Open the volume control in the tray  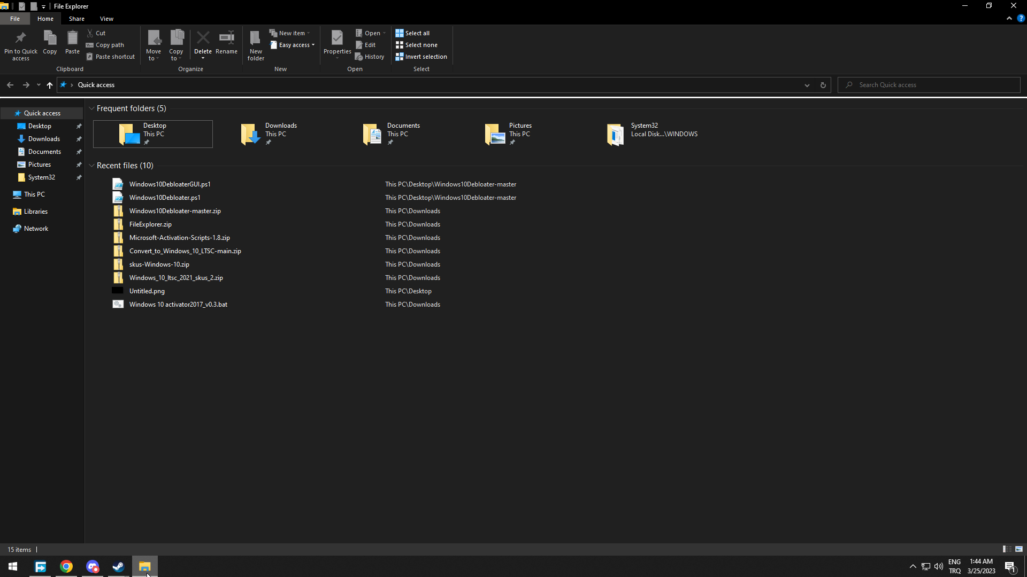tap(939, 566)
